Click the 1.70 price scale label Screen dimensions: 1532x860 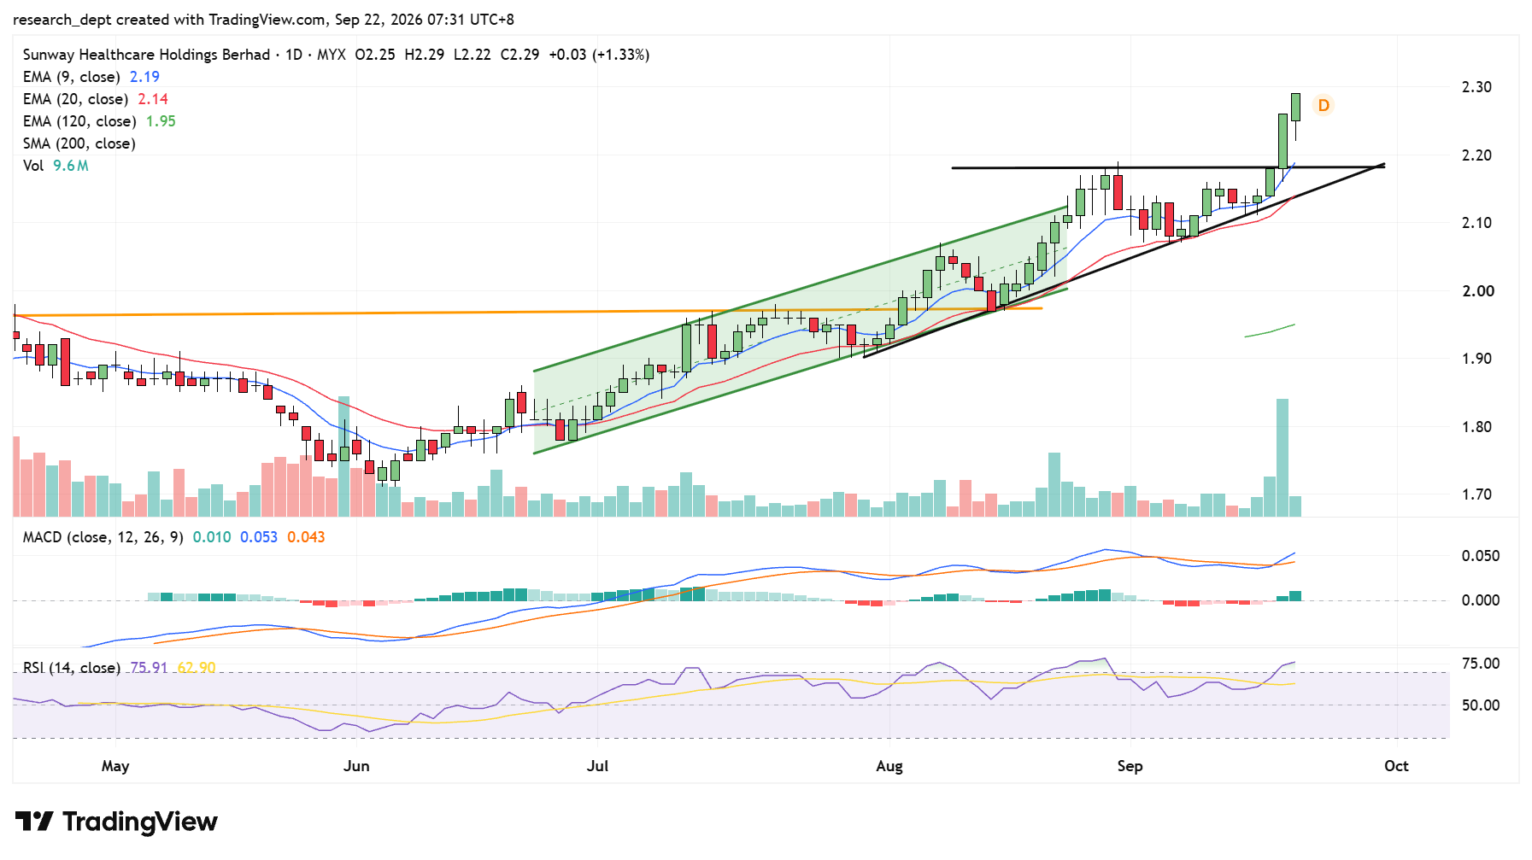tap(1477, 494)
